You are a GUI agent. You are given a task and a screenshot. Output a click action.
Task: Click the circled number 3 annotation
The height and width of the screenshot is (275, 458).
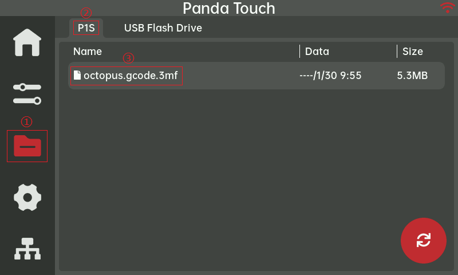click(128, 58)
